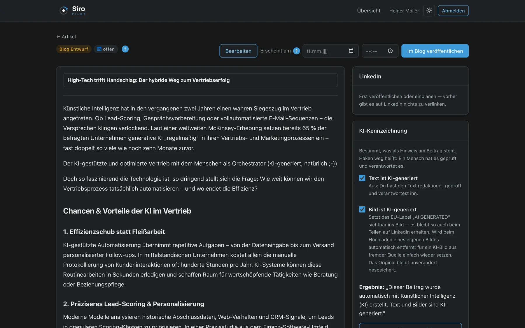Screen dimensions: 525x328
Task: Click the LinkedIn offen badge
Action: [106, 49]
